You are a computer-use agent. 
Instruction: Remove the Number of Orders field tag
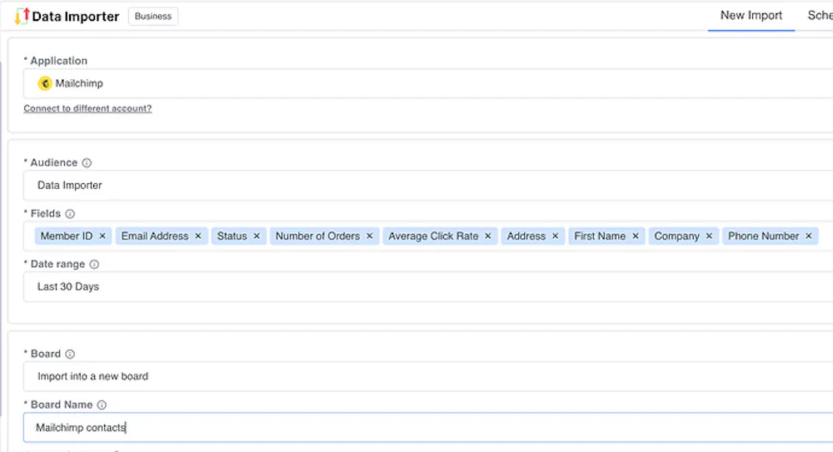tap(370, 236)
